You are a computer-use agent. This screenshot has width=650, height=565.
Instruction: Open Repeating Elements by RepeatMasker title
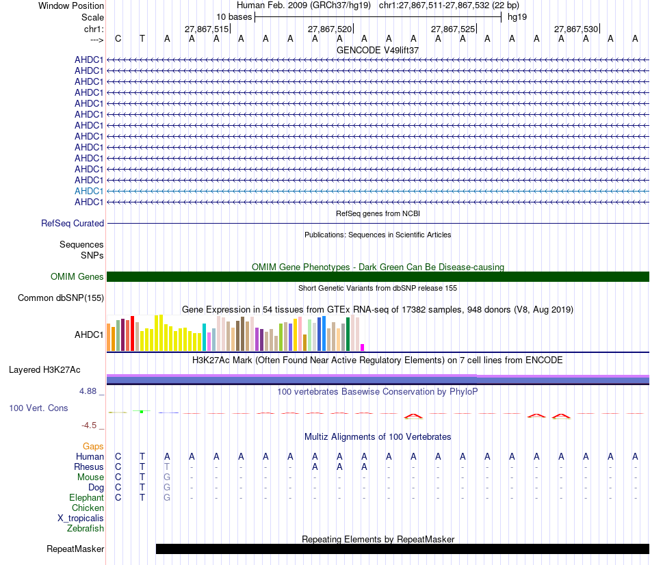coord(378,539)
